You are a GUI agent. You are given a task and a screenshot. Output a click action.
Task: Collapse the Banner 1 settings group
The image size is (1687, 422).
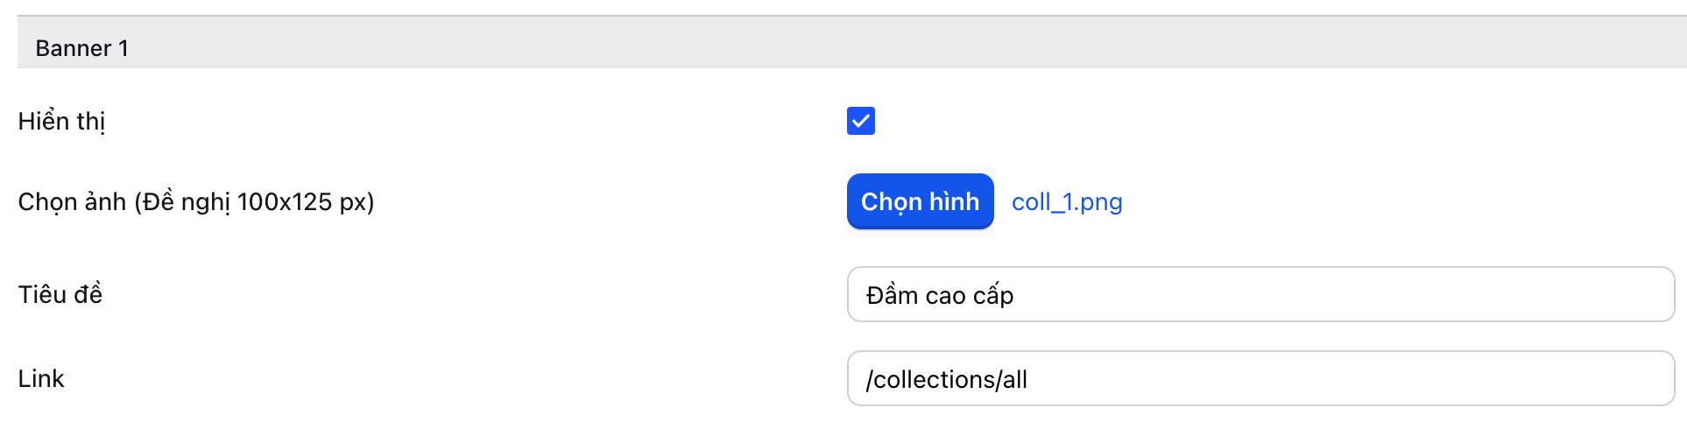(82, 48)
